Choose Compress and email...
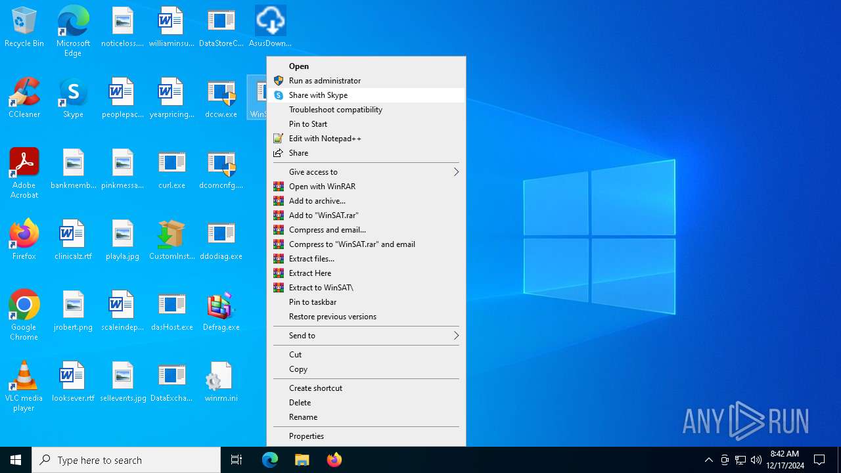This screenshot has height=473, width=841. (366, 230)
